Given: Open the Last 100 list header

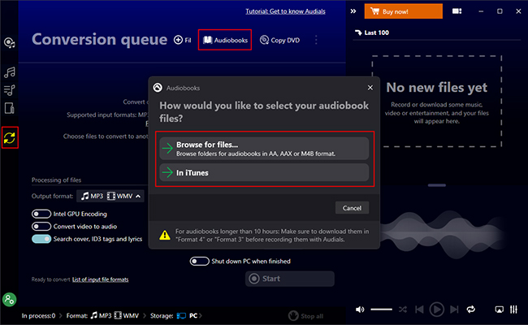Looking at the screenshot, I should (372, 32).
